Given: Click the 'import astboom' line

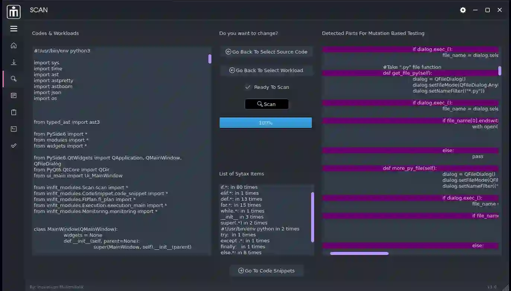Looking at the screenshot, I should coord(53,86).
